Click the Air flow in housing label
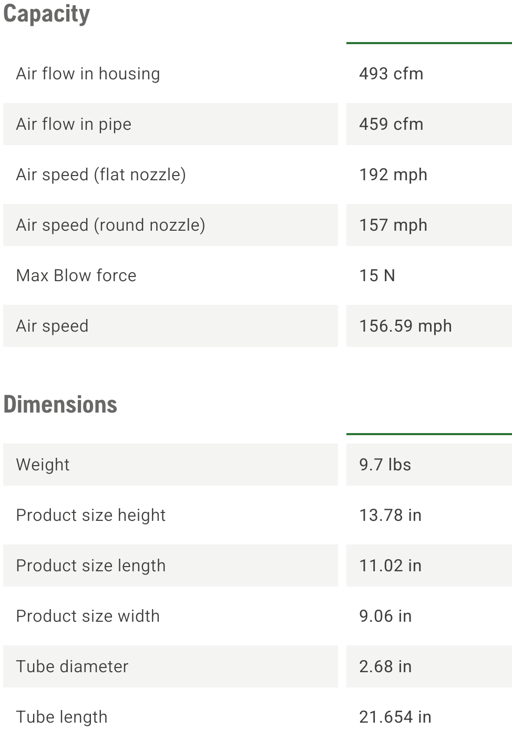512x740 pixels. point(88,74)
